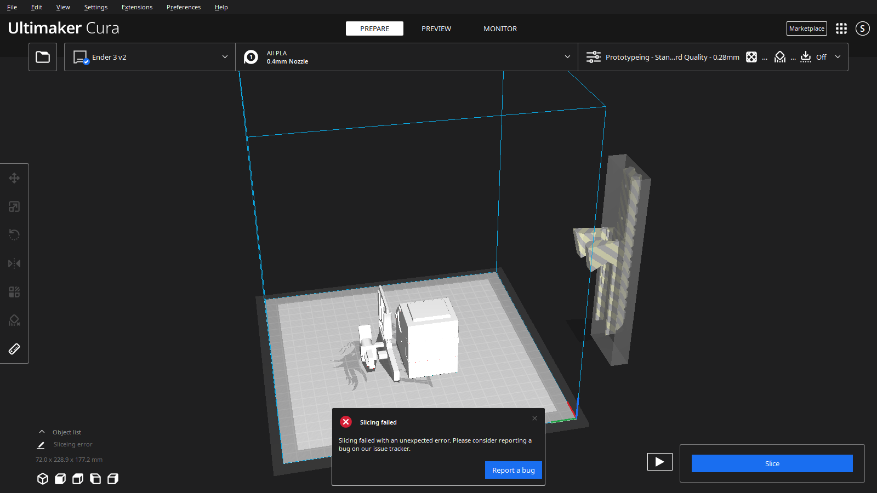
Task: Click the All PLA material label
Action: pos(277,53)
